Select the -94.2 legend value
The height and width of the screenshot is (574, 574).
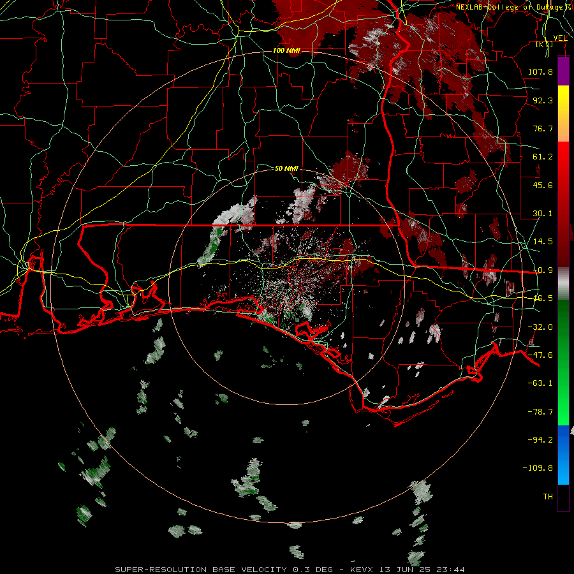click(x=540, y=439)
